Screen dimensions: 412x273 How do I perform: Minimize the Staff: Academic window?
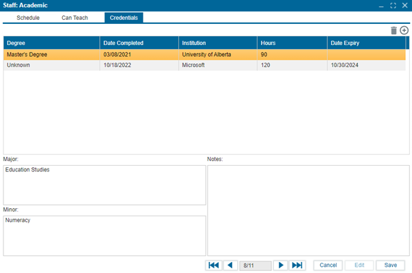[x=381, y=5]
